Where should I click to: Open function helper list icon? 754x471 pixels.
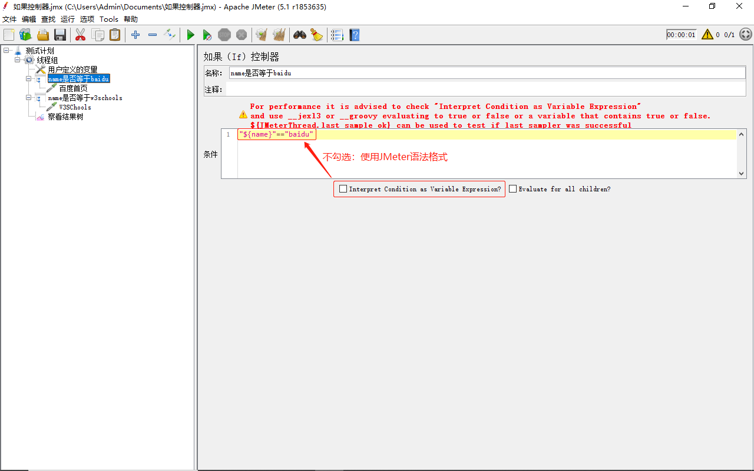(337, 35)
